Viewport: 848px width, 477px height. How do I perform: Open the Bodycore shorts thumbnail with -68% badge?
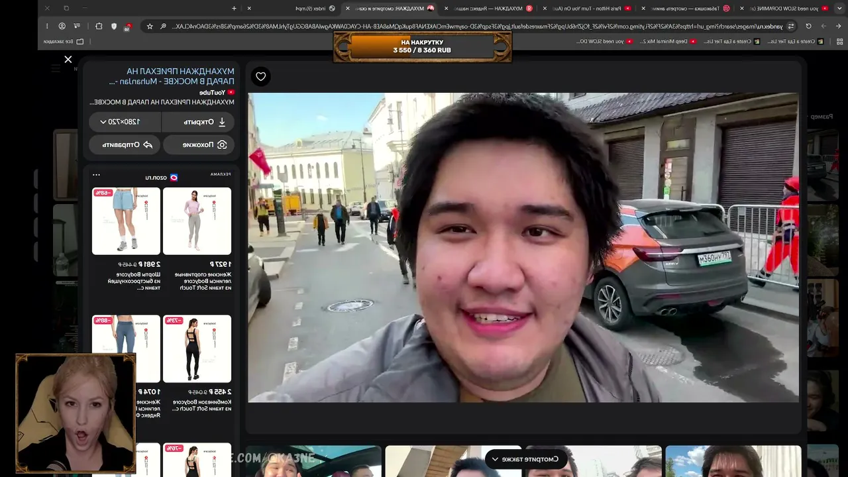point(126,221)
